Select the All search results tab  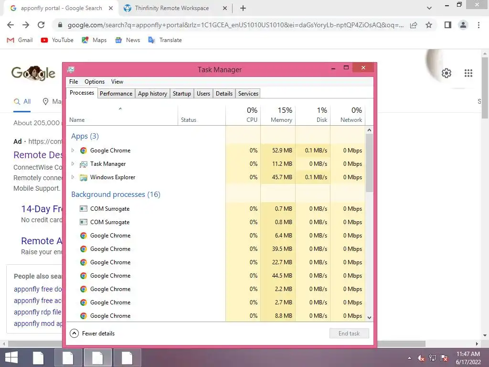pos(22,101)
